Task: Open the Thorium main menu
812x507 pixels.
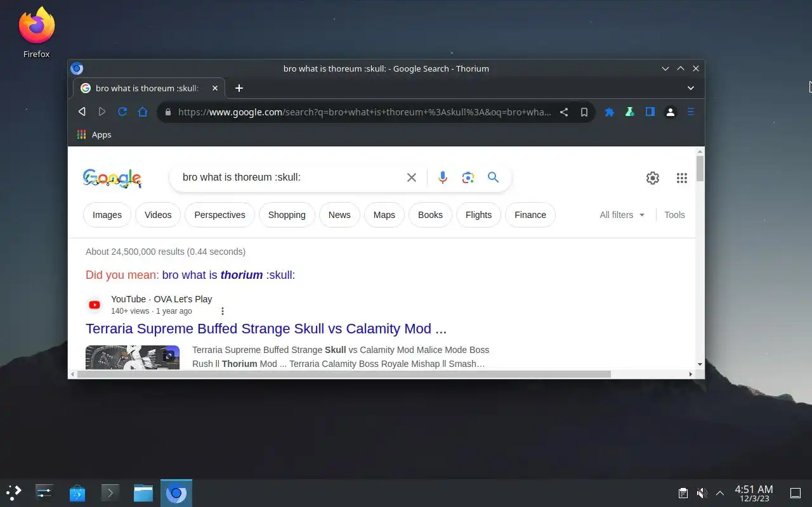Action: coord(691,112)
